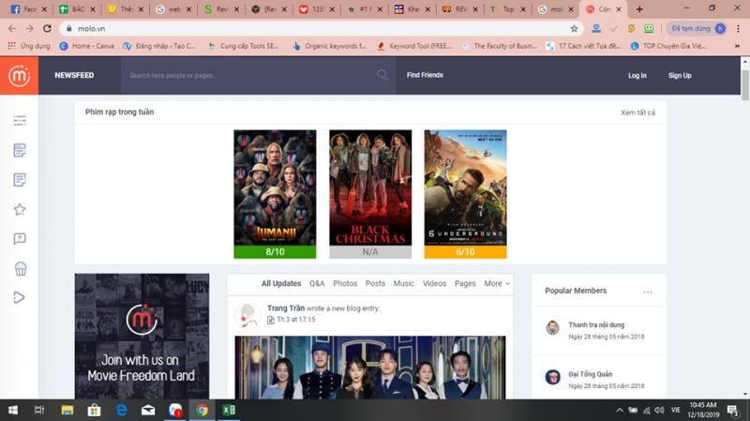Open the question bubble icon in sidebar
Screen dimensions: 750x421
tap(20, 239)
